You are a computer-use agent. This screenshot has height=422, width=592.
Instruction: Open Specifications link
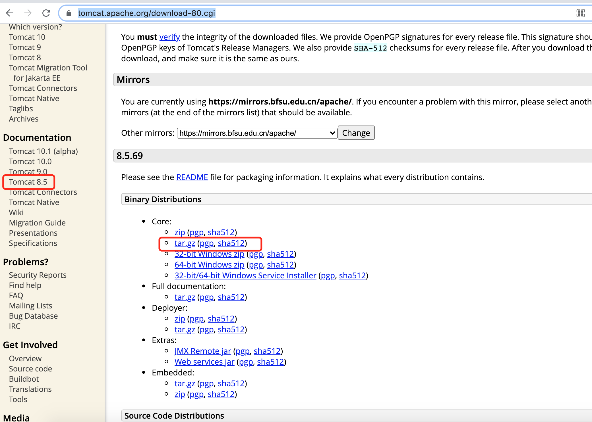pos(33,243)
